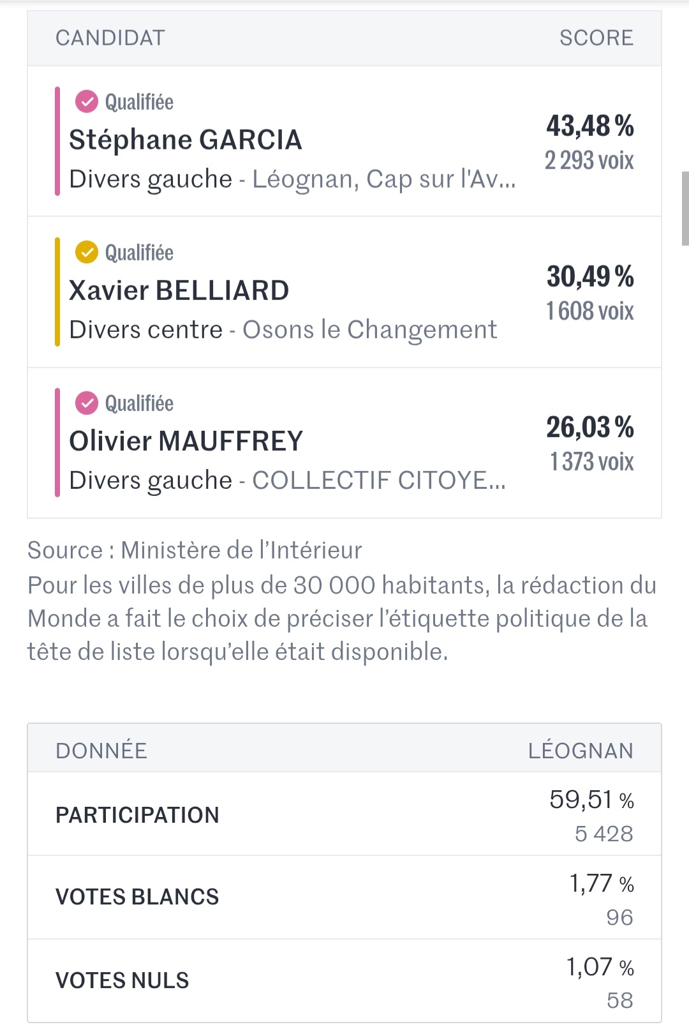Click the LÉOGNAN column header

point(581,751)
